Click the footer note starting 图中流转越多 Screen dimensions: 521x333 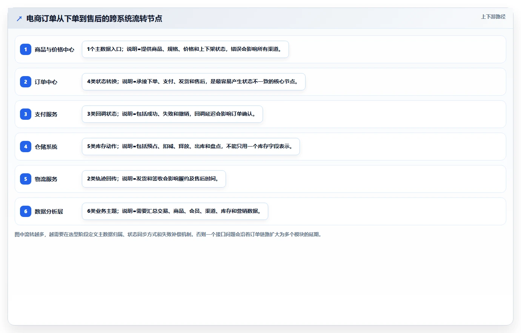coord(168,234)
